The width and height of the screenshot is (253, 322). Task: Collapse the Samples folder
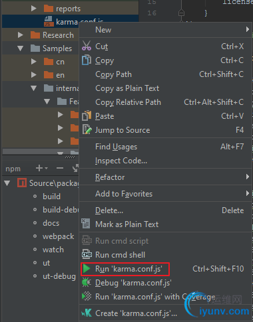[21, 48]
